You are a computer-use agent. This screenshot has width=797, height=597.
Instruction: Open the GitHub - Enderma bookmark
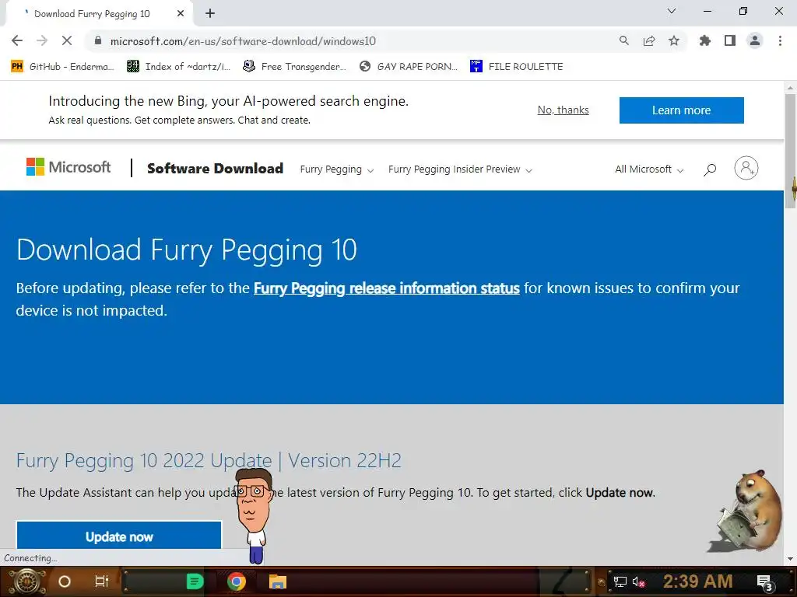(62, 67)
